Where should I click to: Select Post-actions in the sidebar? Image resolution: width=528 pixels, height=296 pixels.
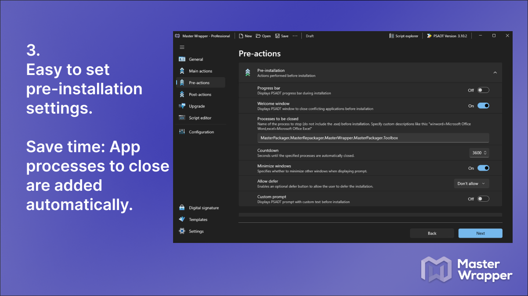(200, 94)
